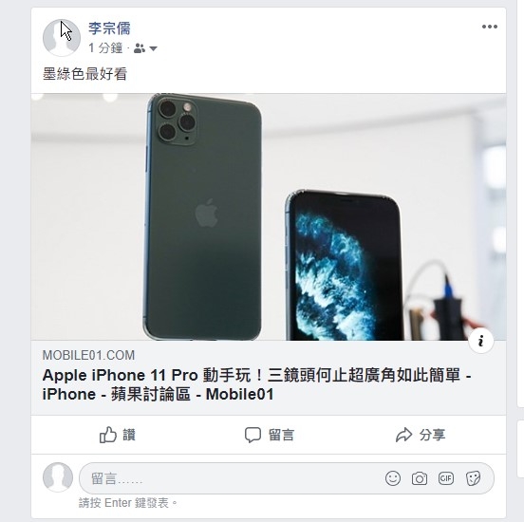Click the friends audience icon beside timestamp

coord(140,48)
